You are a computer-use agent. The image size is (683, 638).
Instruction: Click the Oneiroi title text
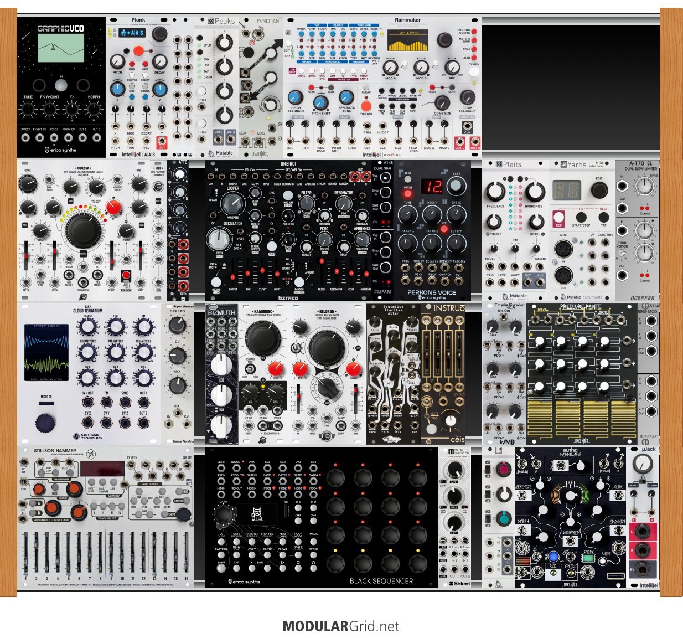(288, 164)
